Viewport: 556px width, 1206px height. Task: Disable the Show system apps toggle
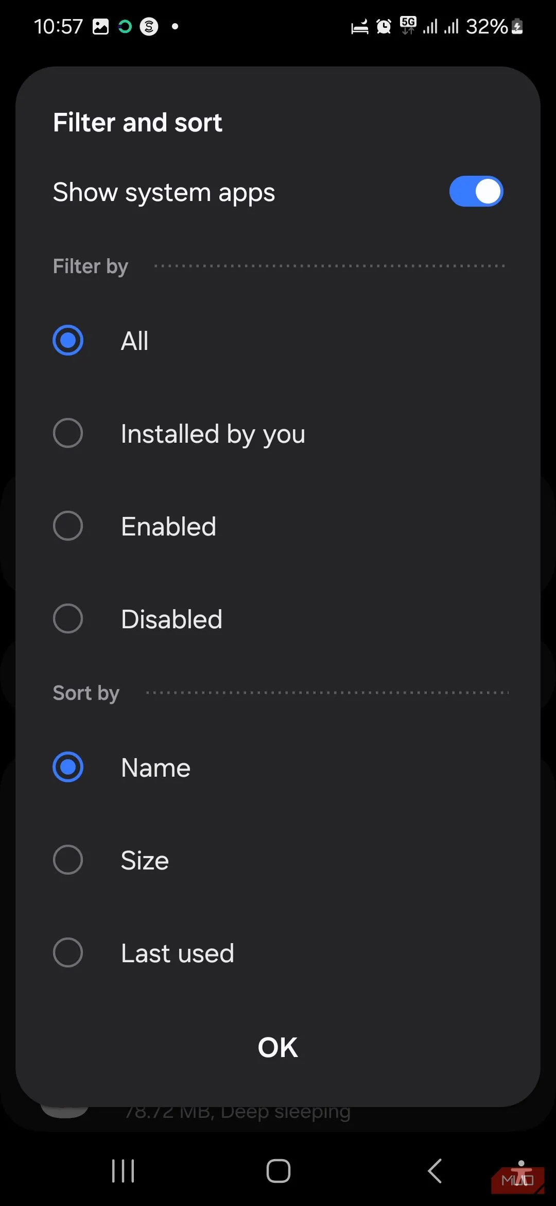coord(475,191)
